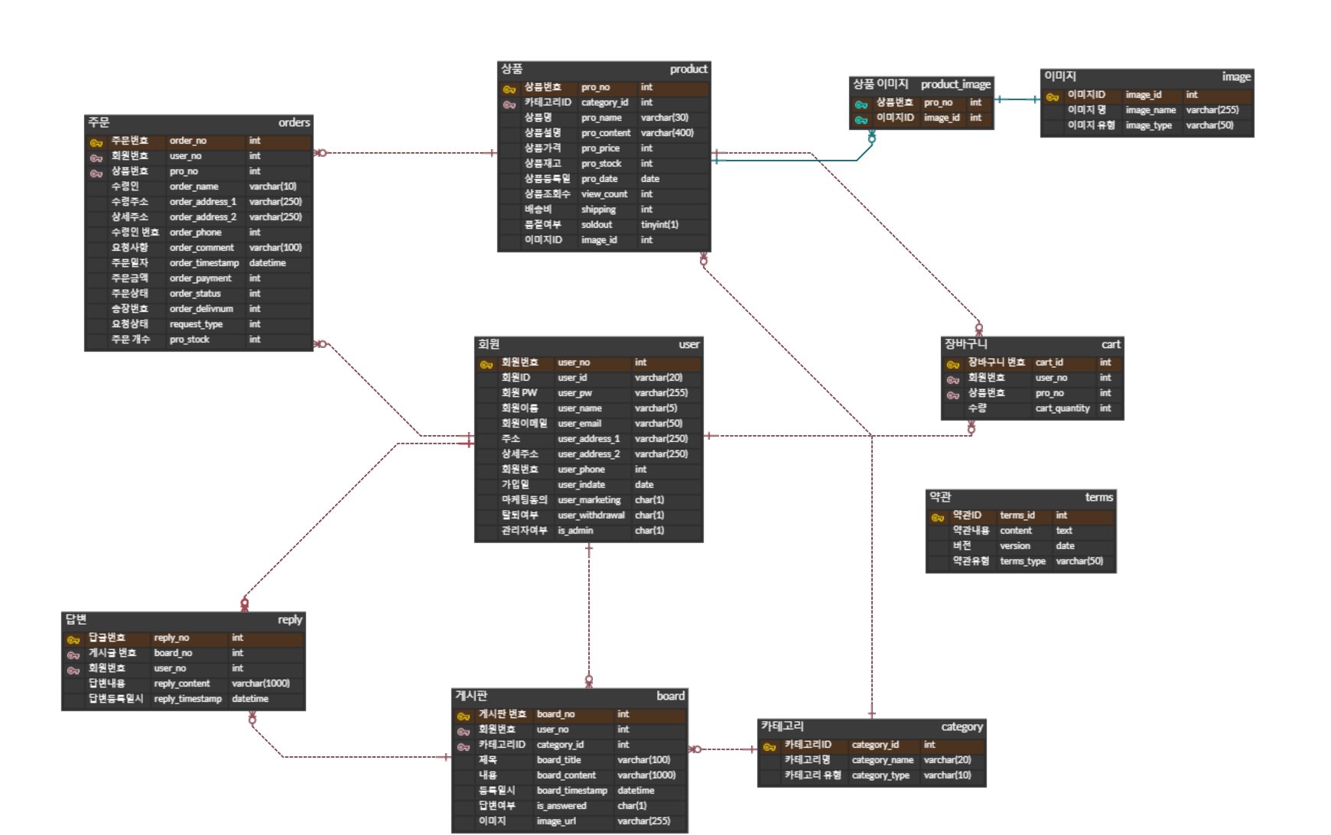Select the foreign key icon for category_id in product
The width and height of the screenshot is (1331, 835).
509,104
